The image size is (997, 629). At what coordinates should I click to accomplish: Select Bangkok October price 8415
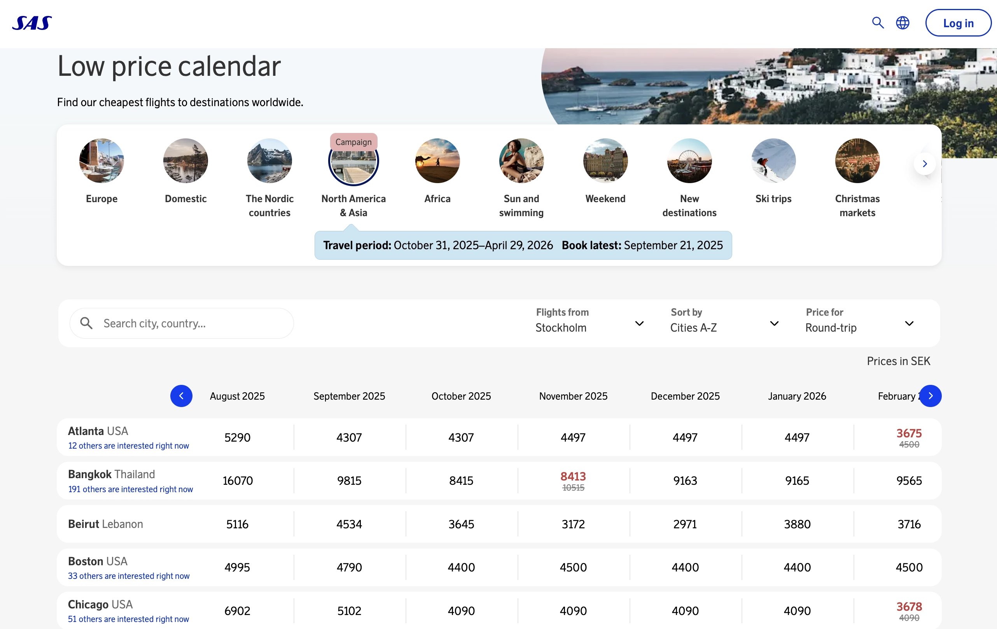[x=461, y=481]
